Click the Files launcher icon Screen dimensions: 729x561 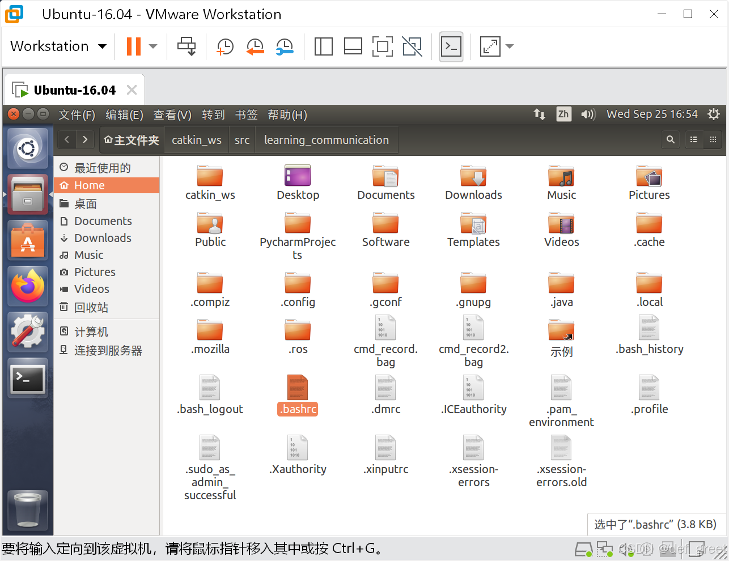pyautogui.click(x=28, y=194)
